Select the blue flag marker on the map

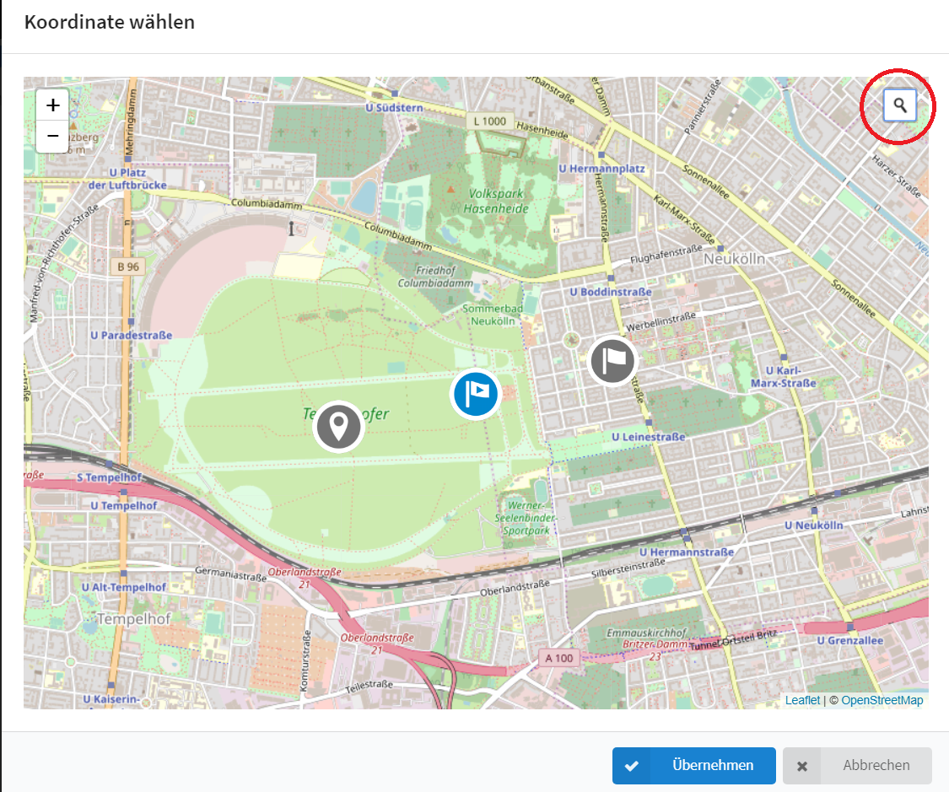[x=476, y=394]
